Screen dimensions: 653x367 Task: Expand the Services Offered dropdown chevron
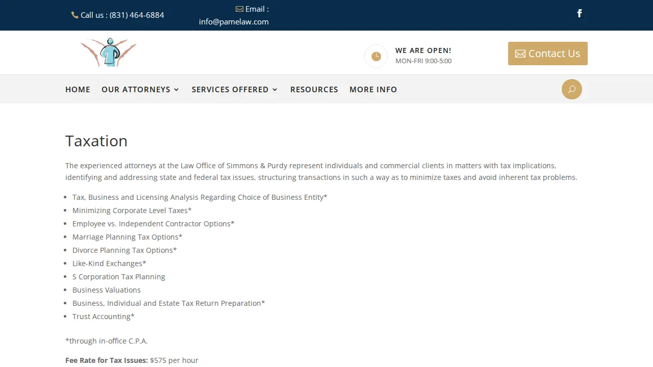click(x=275, y=90)
